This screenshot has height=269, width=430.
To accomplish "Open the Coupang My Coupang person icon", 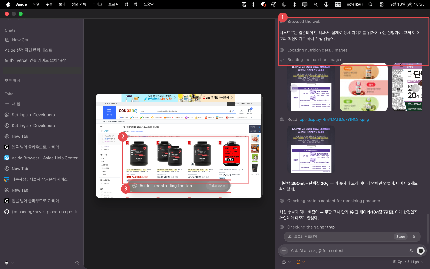I will click(x=242, y=111).
